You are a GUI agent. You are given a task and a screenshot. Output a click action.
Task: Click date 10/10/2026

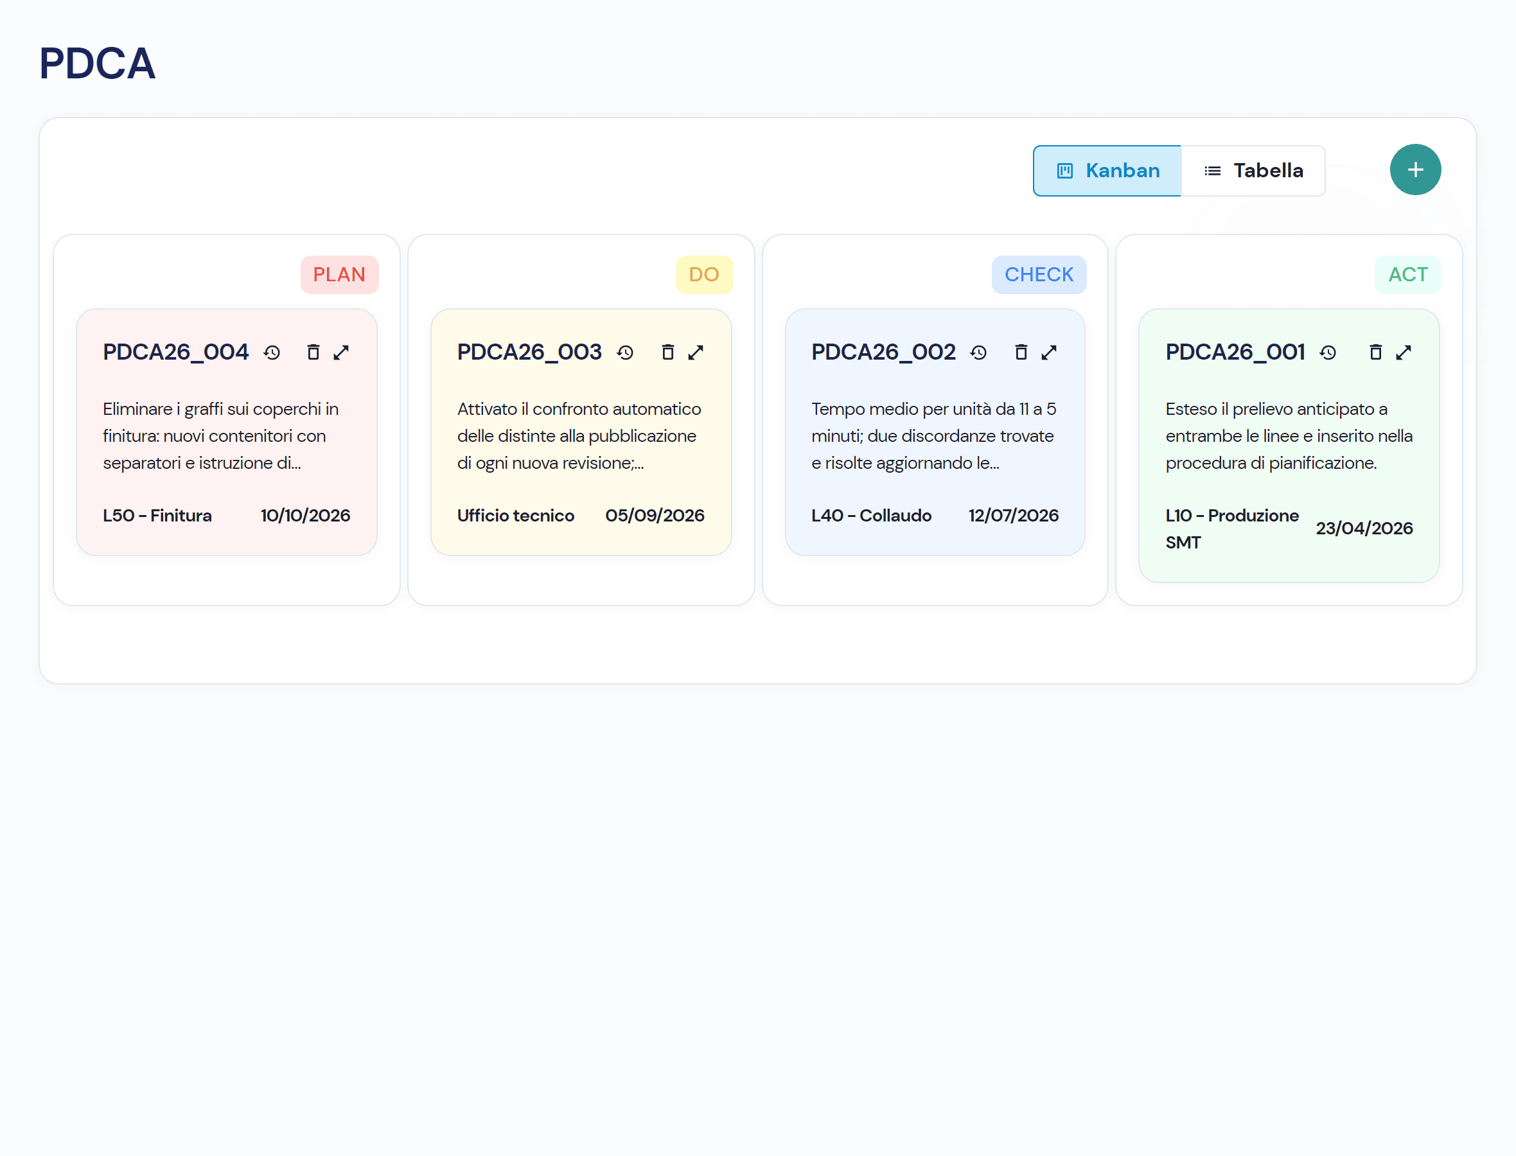coord(306,516)
